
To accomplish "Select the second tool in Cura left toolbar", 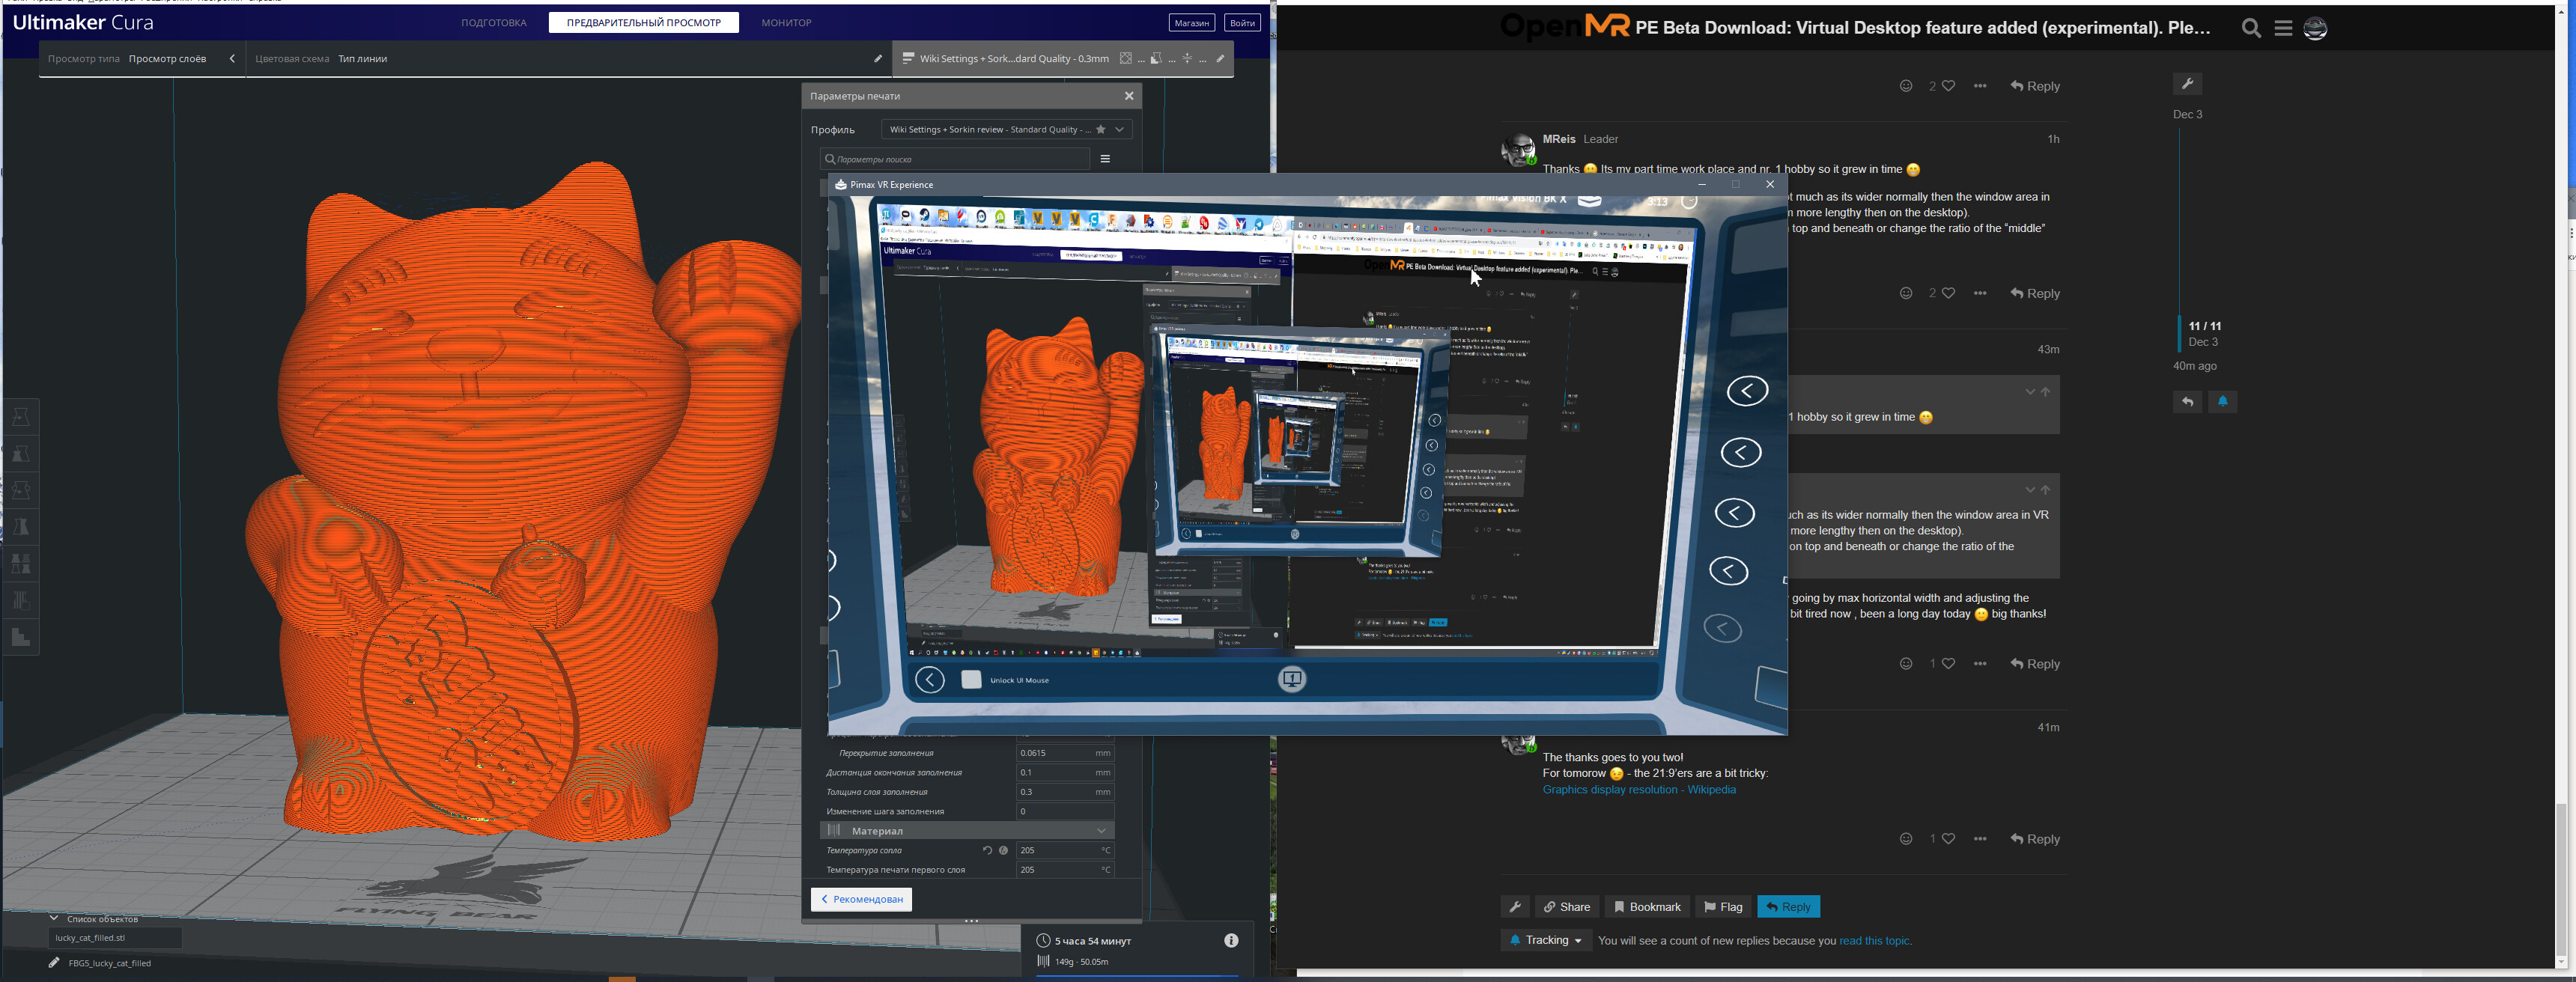I will pos(21,454).
